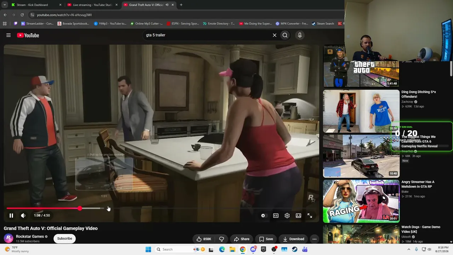Run the search with the magnifier button
This screenshot has width=453, height=255.
click(285, 35)
